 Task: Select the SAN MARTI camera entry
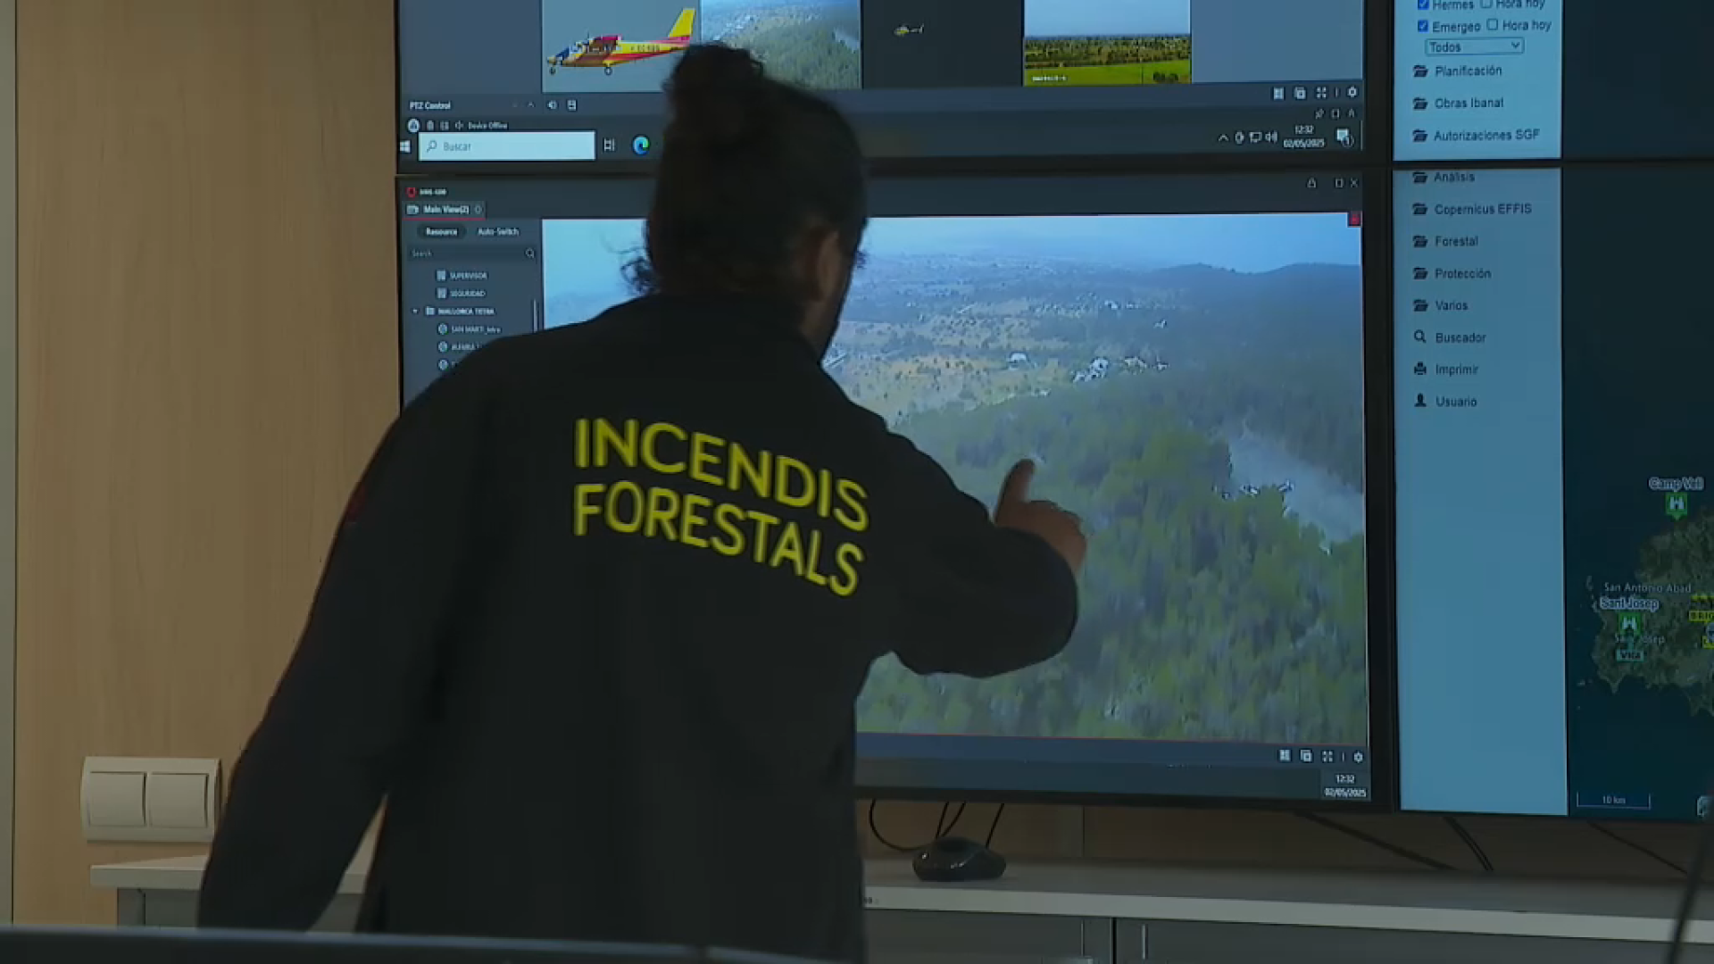469,329
